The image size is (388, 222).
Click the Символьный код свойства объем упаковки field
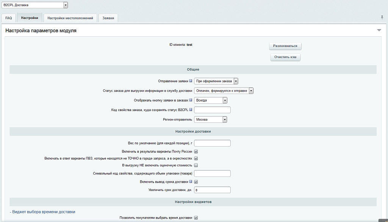pos(212,174)
